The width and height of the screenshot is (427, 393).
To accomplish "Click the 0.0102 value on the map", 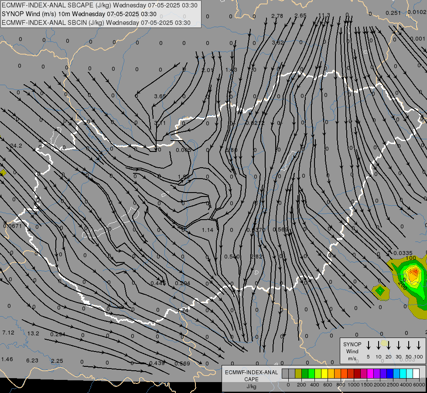I will (417, 12).
